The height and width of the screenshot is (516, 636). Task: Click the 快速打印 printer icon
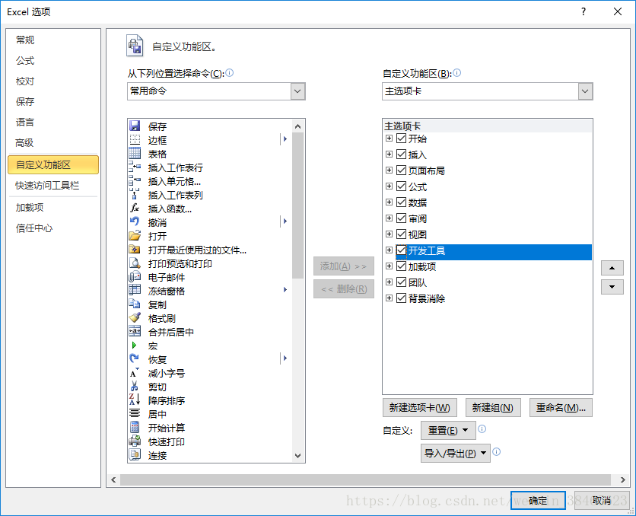135,441
